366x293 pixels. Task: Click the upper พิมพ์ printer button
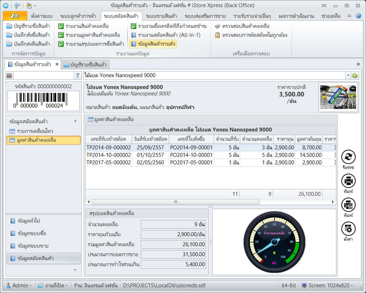pos(348,181)
